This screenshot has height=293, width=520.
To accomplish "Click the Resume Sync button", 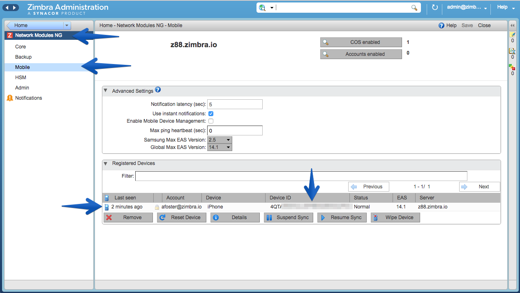I will click(x=342, y=217).
